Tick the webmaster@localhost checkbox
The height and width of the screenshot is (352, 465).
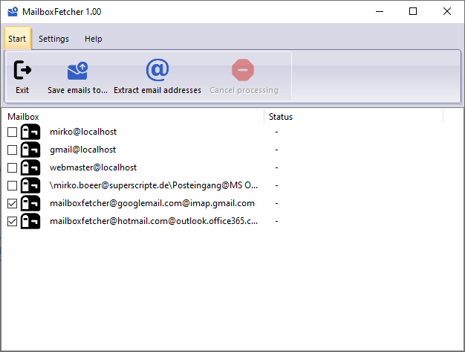click(x=12, y=167)
